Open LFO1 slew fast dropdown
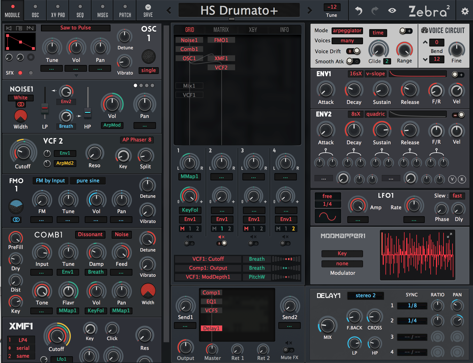 pyautogui.click(x=457, y=196)
